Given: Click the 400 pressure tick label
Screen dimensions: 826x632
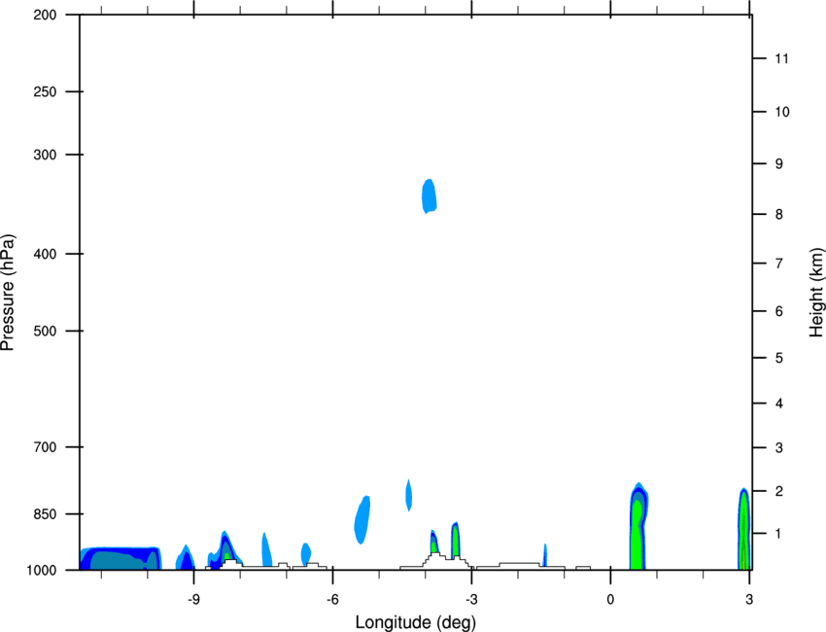Looking at the screenshot, I should [45, 254].
